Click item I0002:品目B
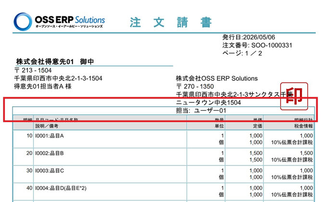The width and height of the screenshot is (322, 202). 50,153
